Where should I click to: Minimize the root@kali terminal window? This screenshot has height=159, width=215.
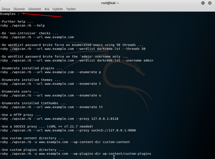(x=203, y=3)
